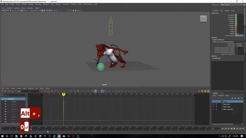Open the Channel Box Channels menu

(x=215, y=11)
